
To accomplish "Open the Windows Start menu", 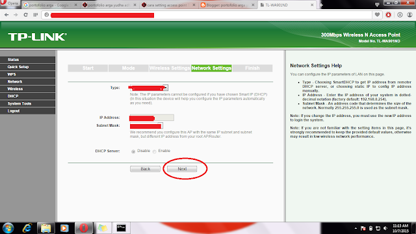I will pyautogui.click(x=8, y=228).
